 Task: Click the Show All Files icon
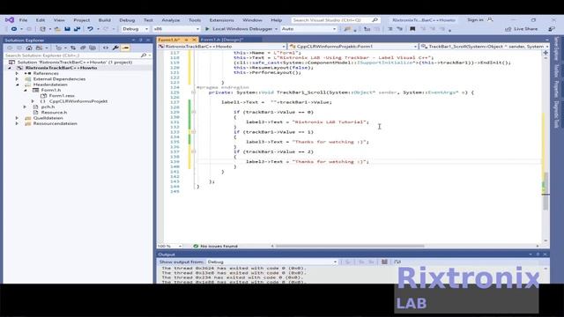coord(93,48)
